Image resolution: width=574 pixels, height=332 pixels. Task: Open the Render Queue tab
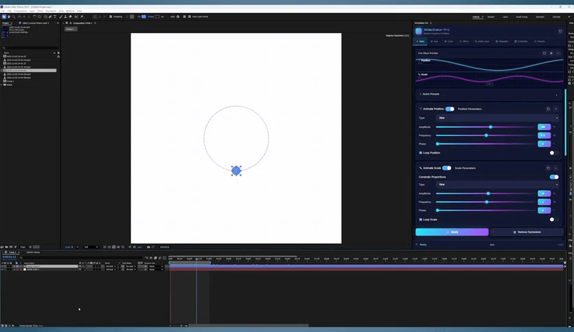click(x=33, y=252)
